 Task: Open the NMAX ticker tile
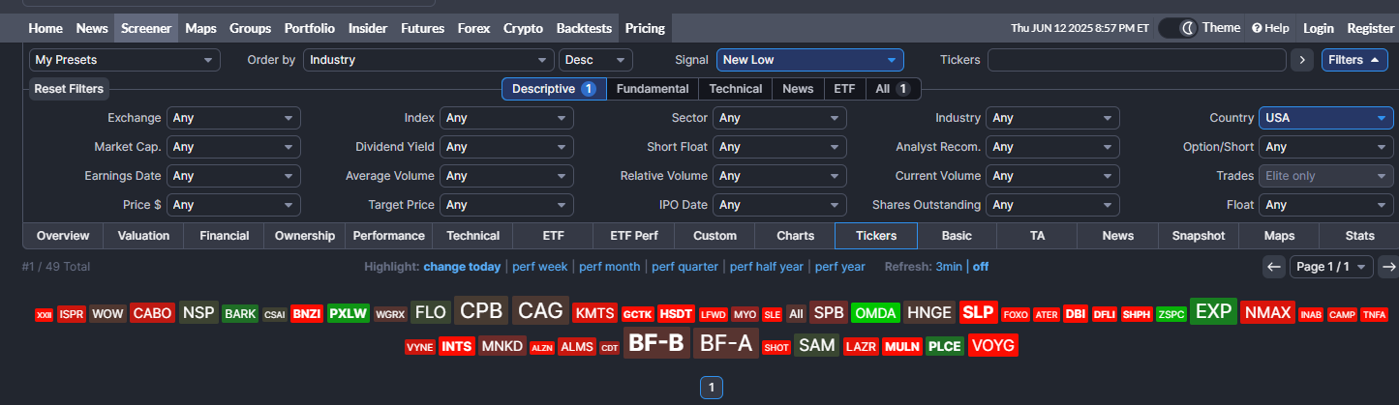(x=1267, y=313)
